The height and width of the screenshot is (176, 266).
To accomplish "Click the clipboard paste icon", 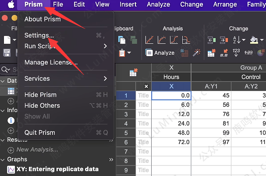I will pyautogui.click(x=121, y=53).
